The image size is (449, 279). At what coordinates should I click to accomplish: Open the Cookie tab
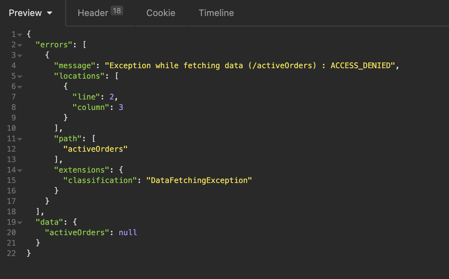point(161,13)
